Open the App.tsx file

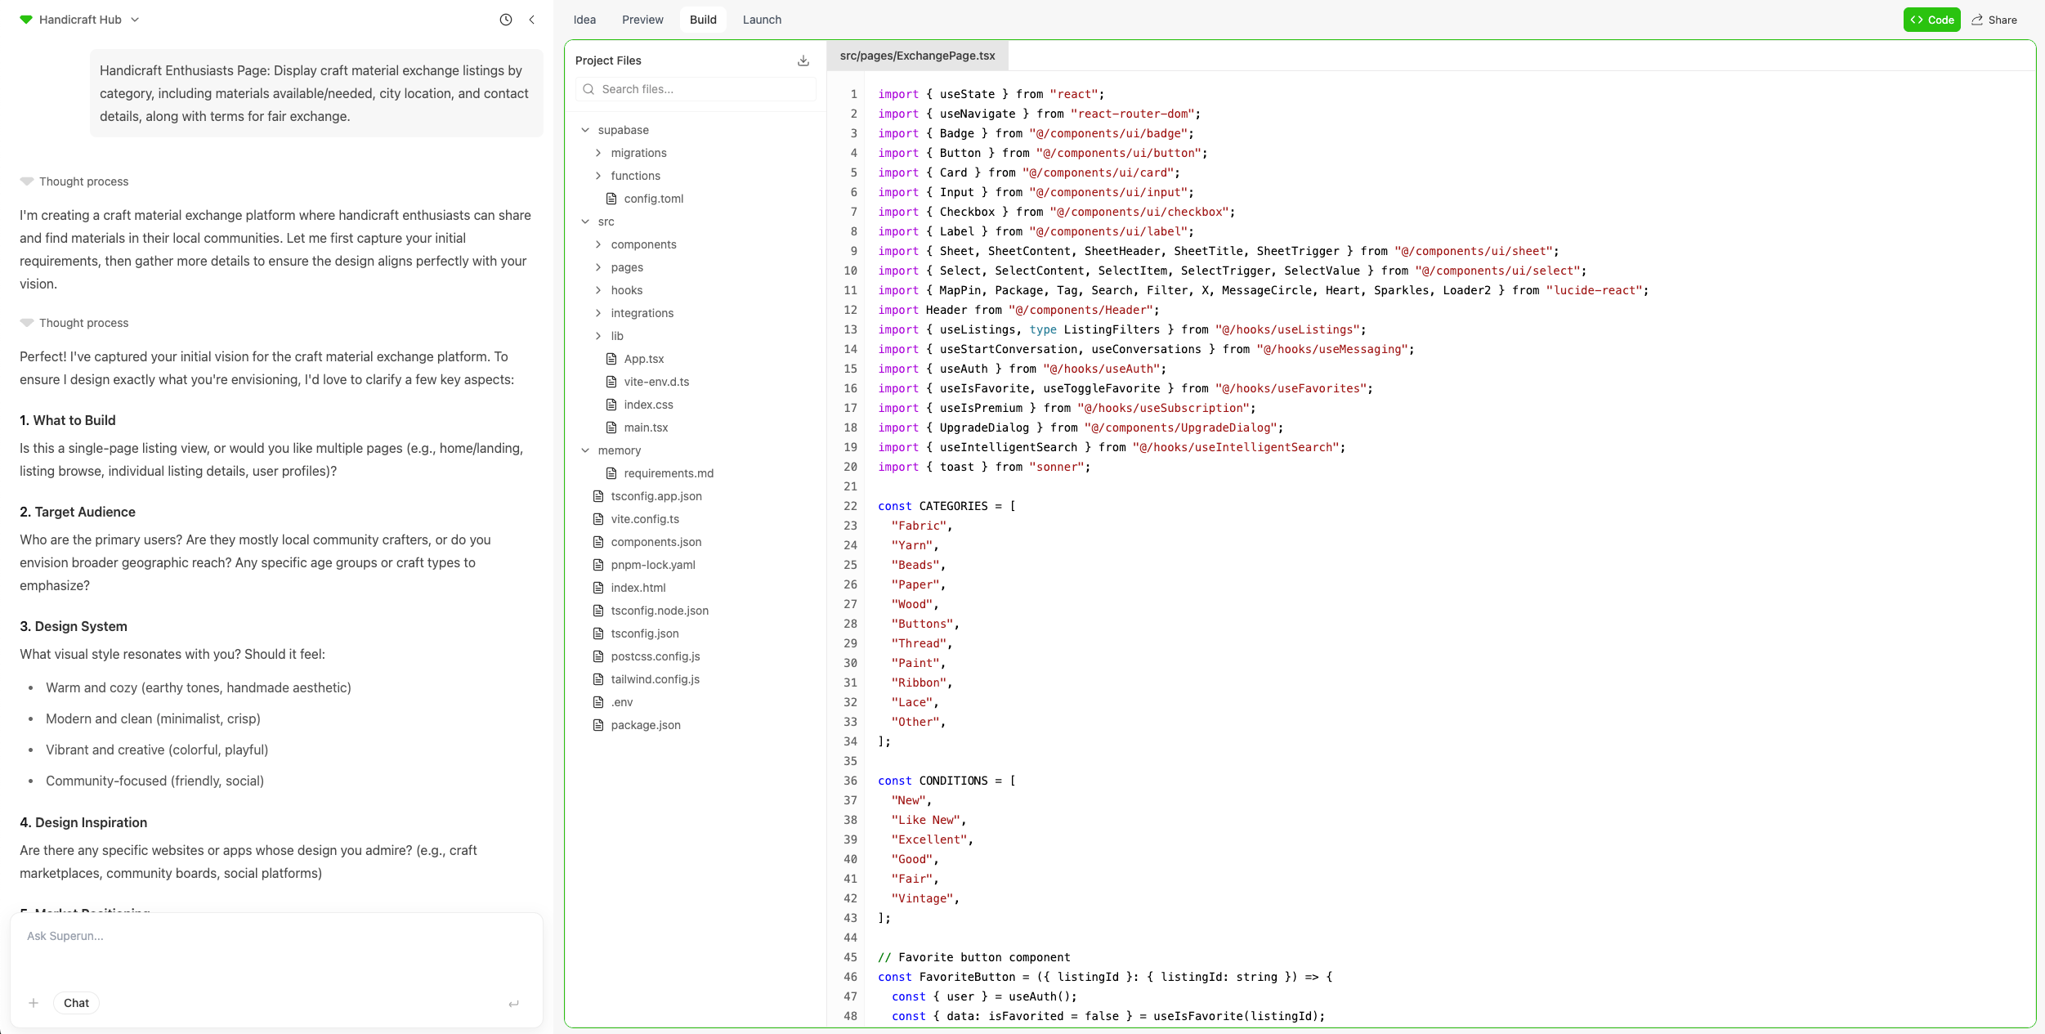[644, 358]
